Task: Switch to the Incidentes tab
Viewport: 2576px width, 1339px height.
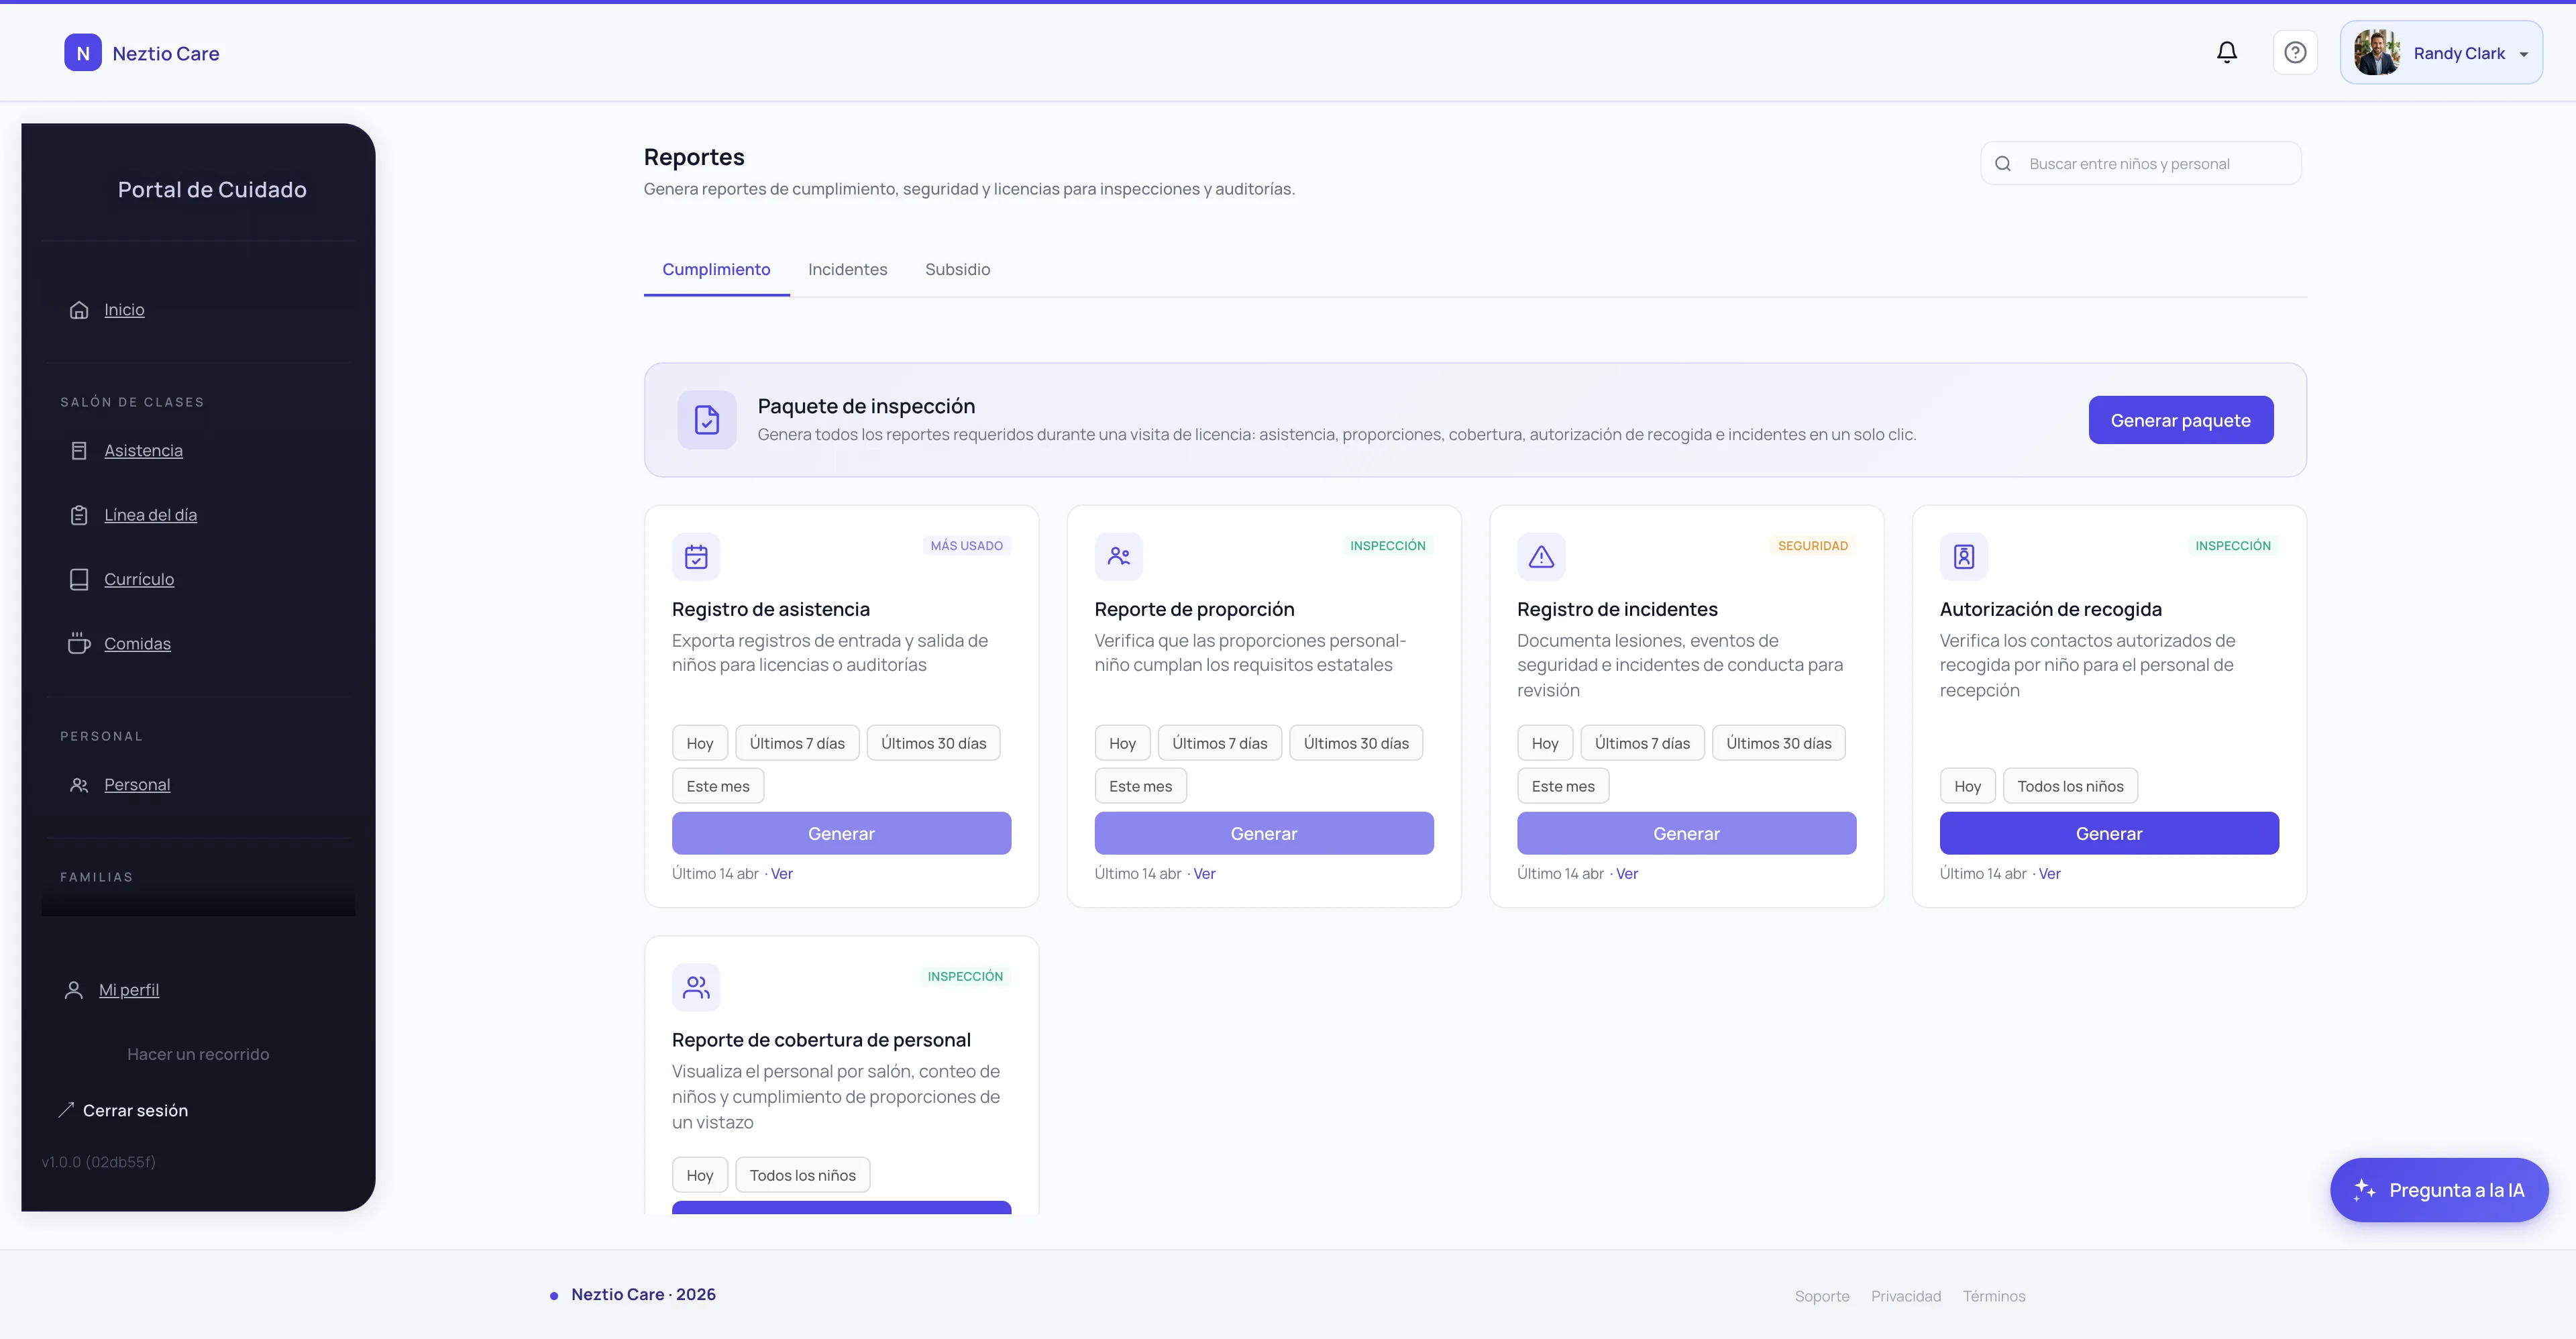Action: (847, 269)
